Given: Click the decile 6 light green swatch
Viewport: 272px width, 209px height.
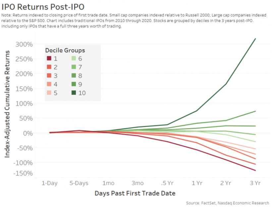Looking at the screenshot, I should click(x=74, y=58).
